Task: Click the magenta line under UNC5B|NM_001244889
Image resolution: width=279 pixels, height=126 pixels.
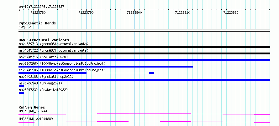Action: point(144,122)
